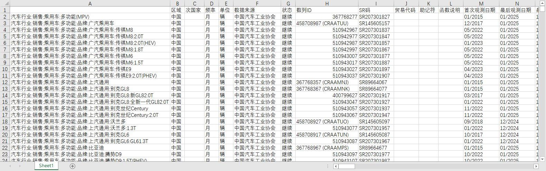Viewport: 546px width, 171px height.
Task: Select column H header
Action: click(x=327, y=3)
